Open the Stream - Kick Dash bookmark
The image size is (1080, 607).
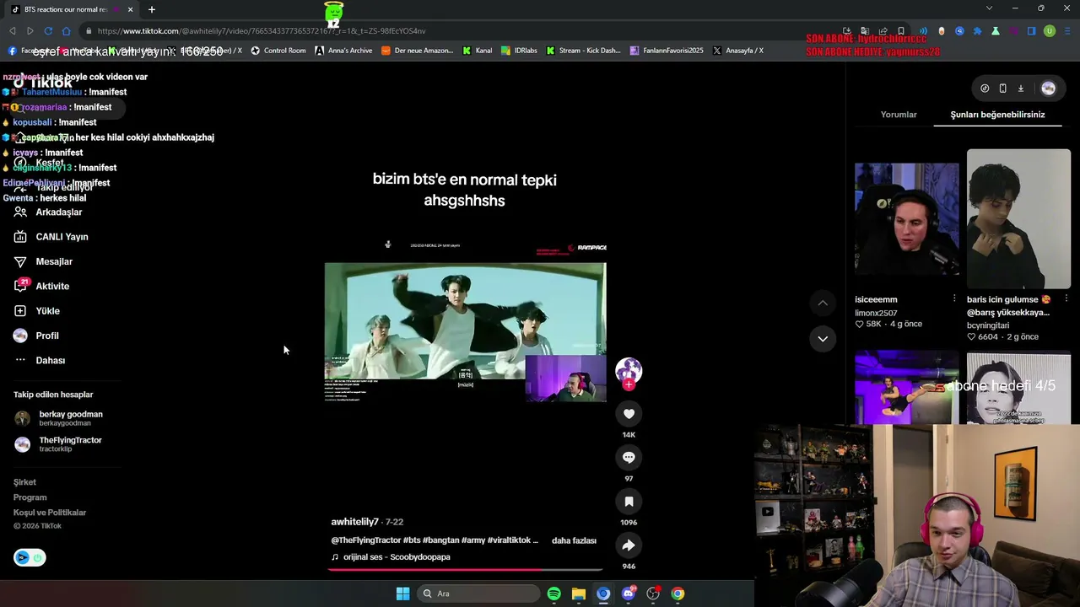click(x=583, y=51)
